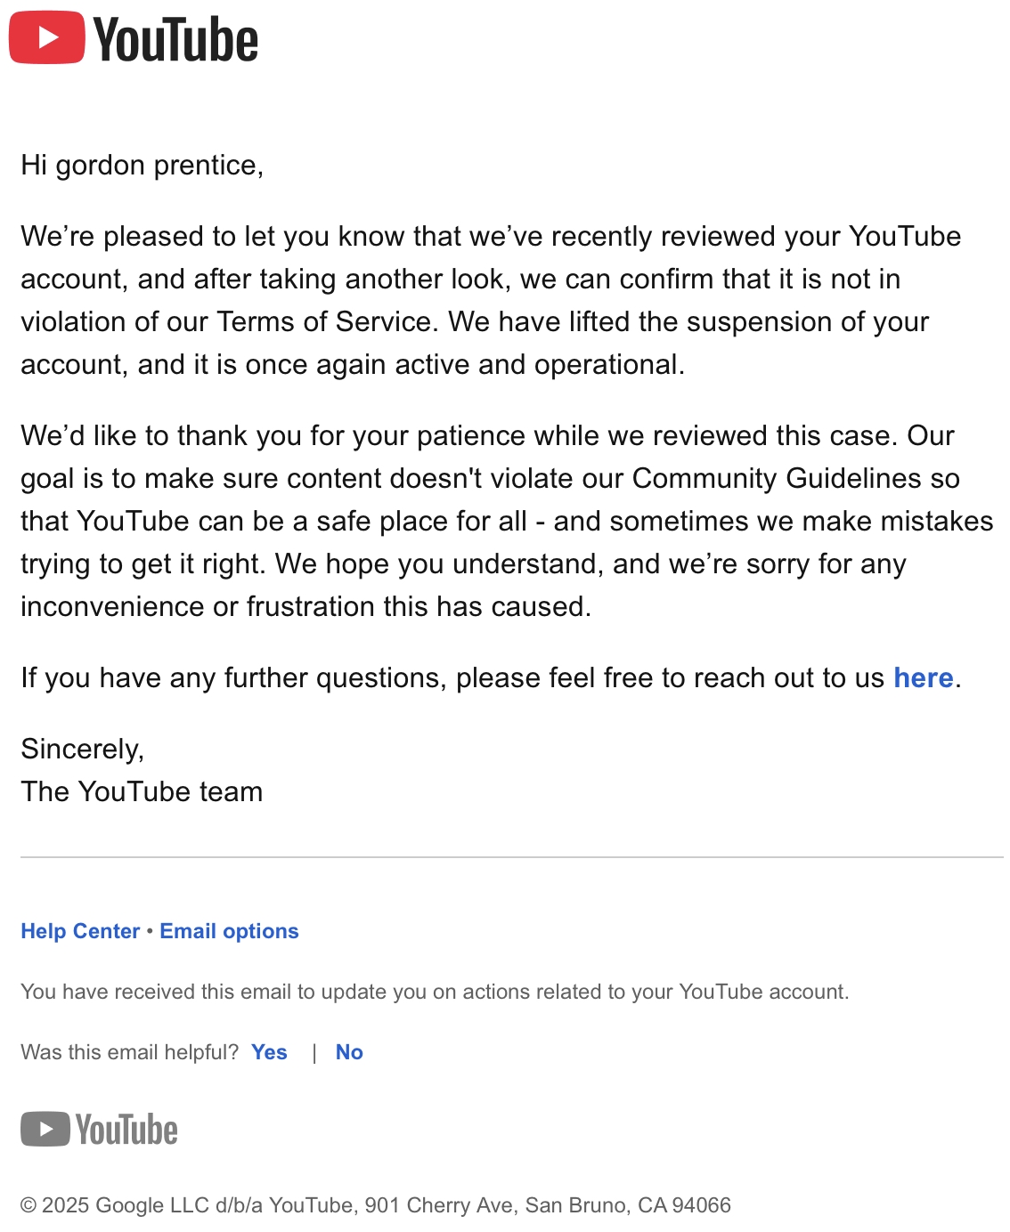Click "The YouTube team" signature

[x=142, y=791]
